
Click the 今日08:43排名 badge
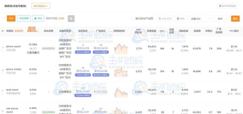tap(83, 95)
